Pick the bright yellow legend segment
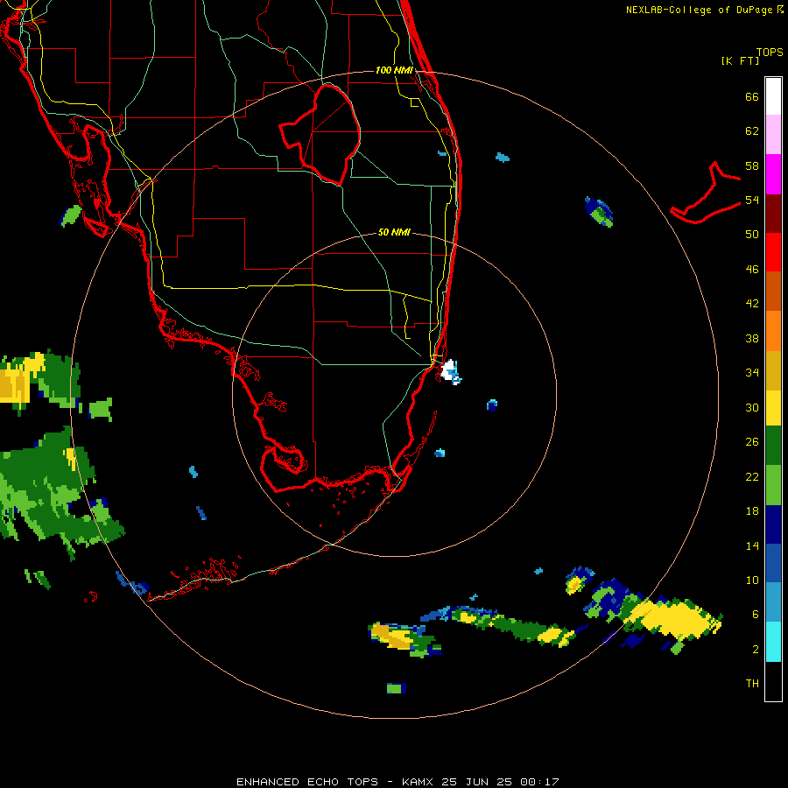 [x=773, y=408]
